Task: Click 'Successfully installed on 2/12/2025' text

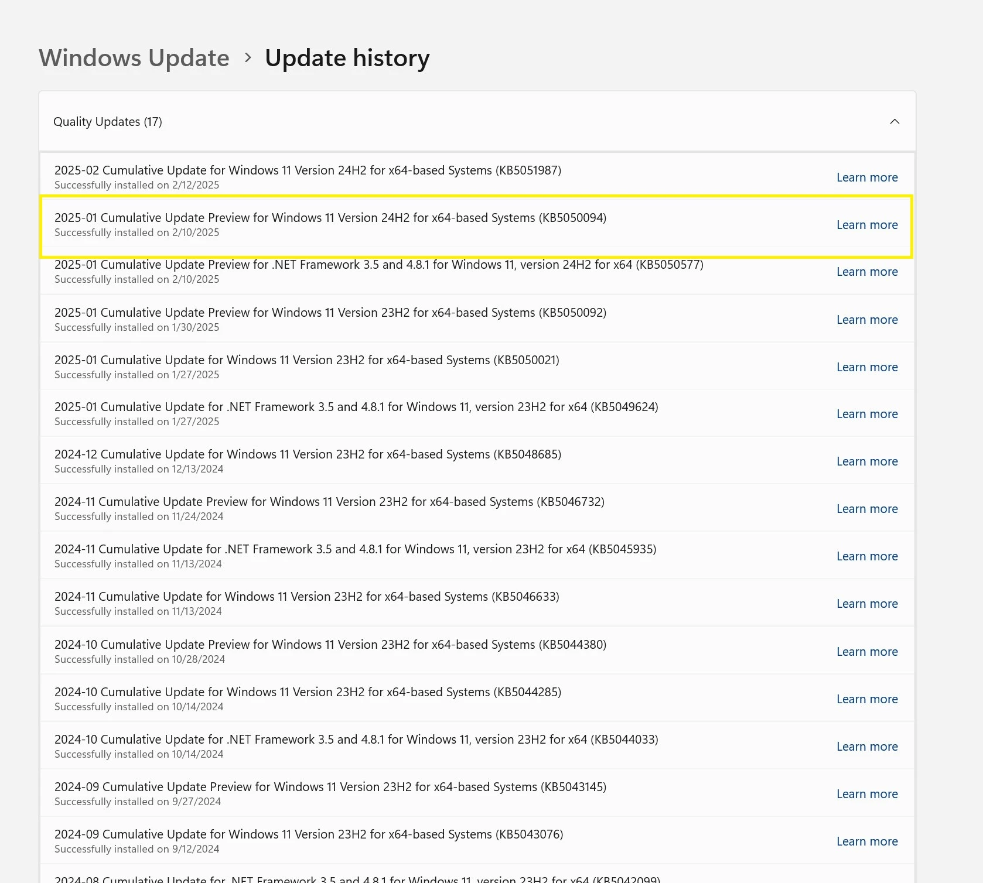Action: coord(136,185)
